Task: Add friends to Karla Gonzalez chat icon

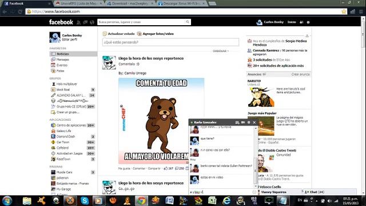Action: (x=237, y=122)
